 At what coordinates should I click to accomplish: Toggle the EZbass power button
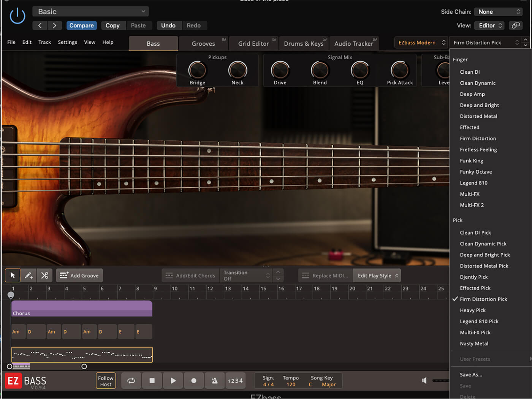pyautogui.click(x=17, y=16)
